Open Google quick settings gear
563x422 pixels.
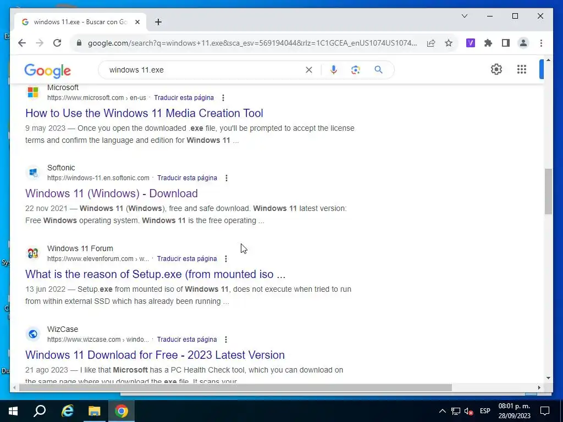coord(496,69)
